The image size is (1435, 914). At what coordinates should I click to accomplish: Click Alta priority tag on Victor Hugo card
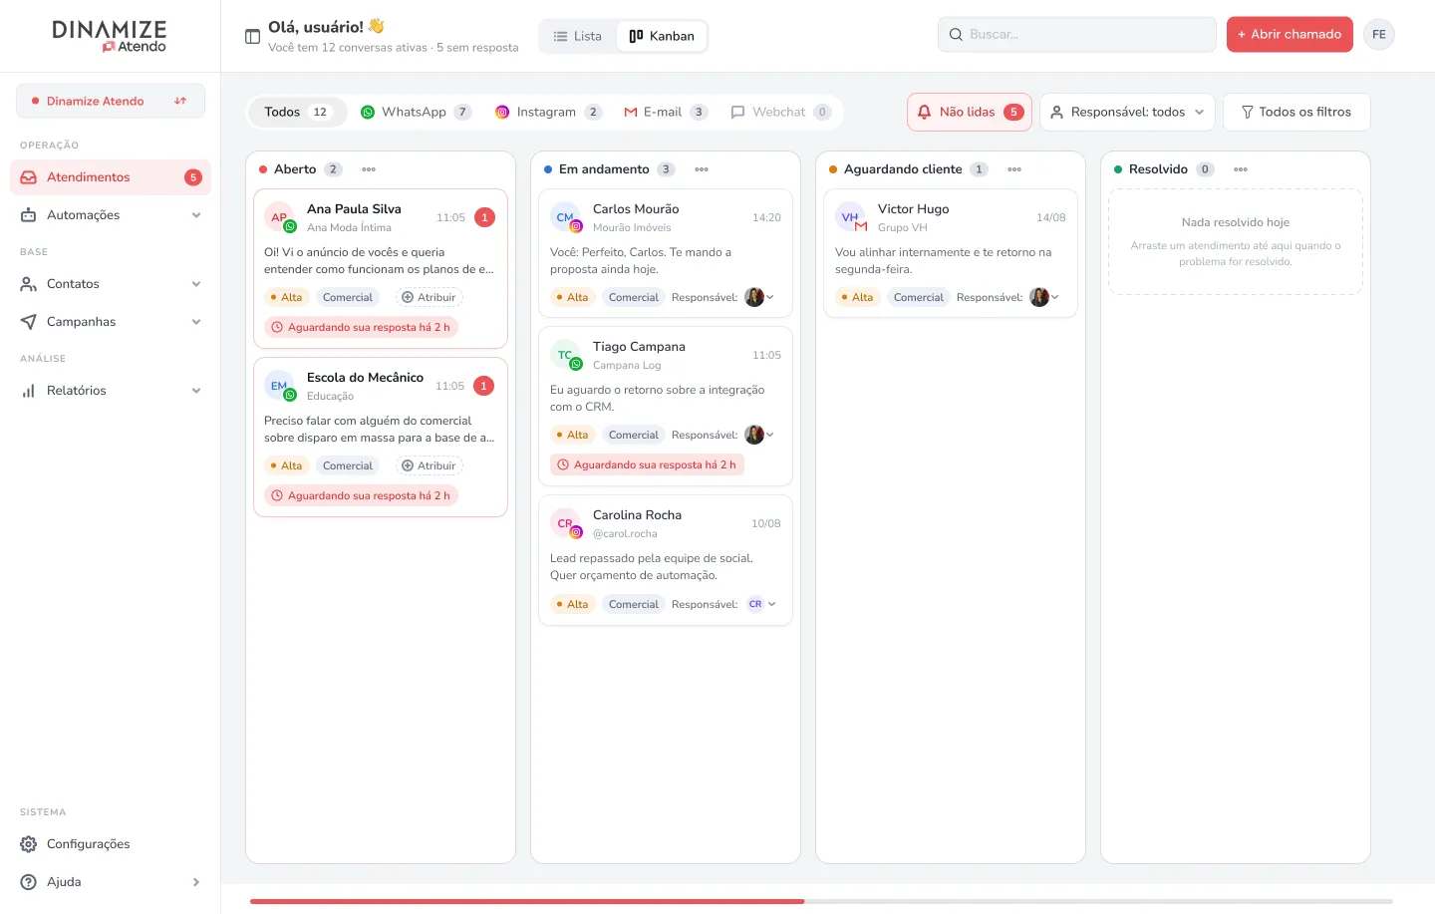click(x=858, y=297)
